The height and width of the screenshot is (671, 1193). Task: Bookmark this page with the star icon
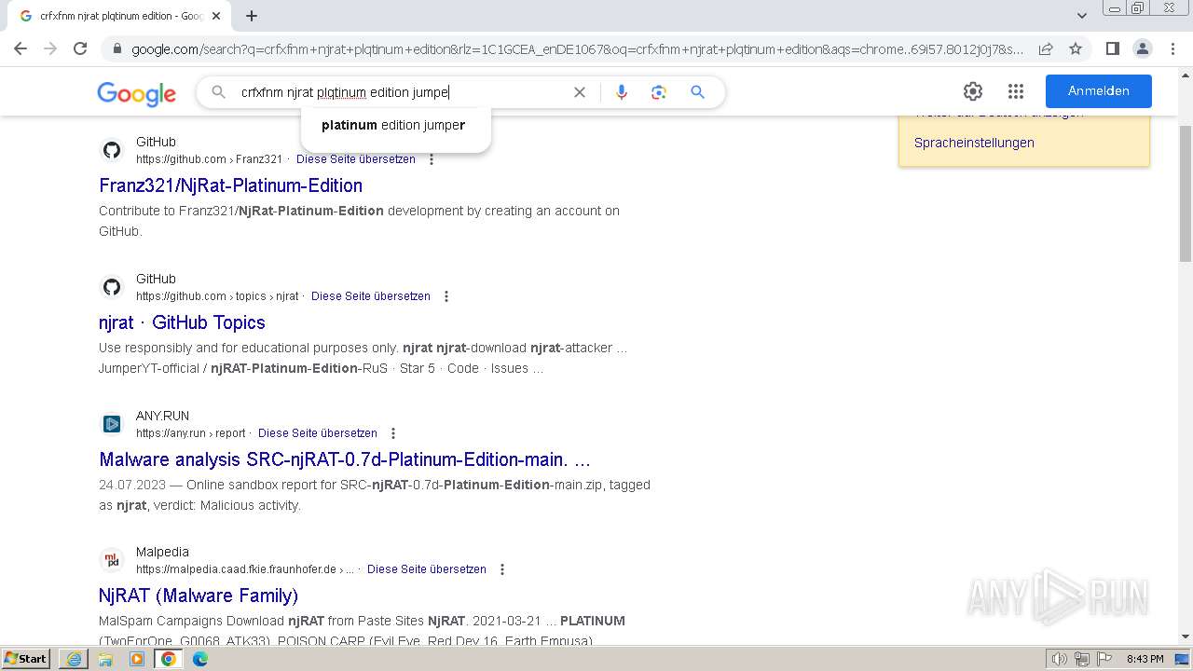pyautogui.click(x=1076, y=48)
